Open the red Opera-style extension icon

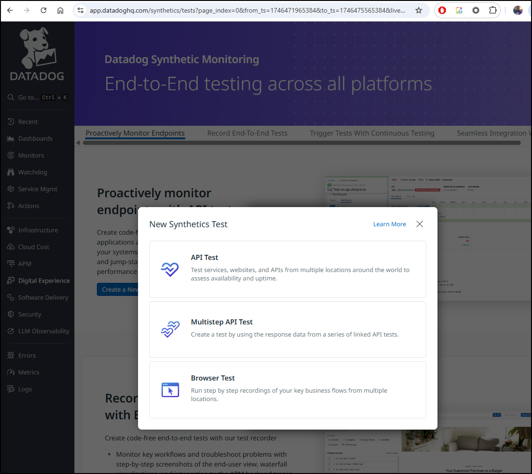(442, 10)
